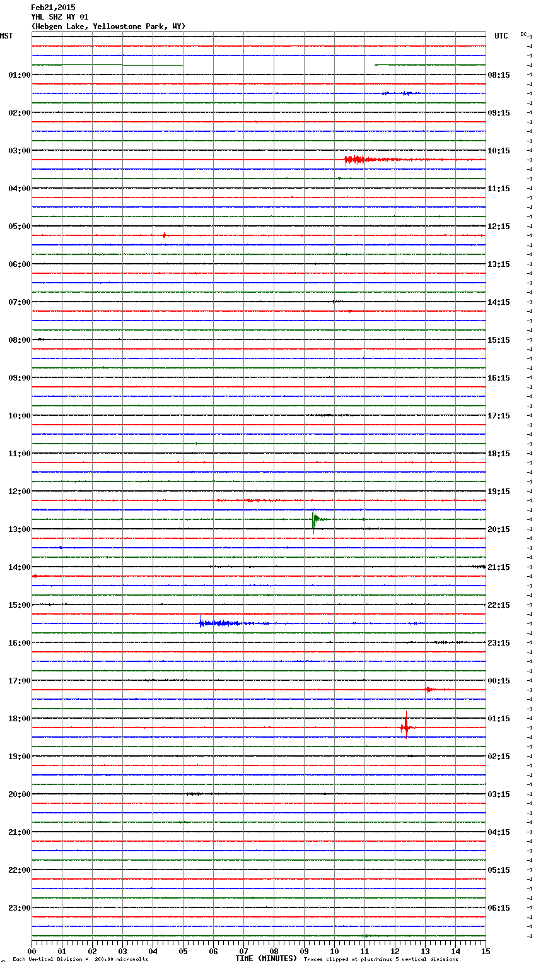Click the DC column header at top right
536x968 pixels.
point(524,34)
